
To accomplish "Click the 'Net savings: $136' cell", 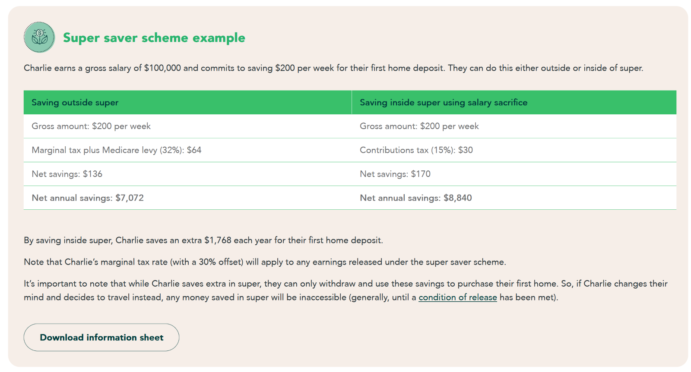I will [67, 174].
